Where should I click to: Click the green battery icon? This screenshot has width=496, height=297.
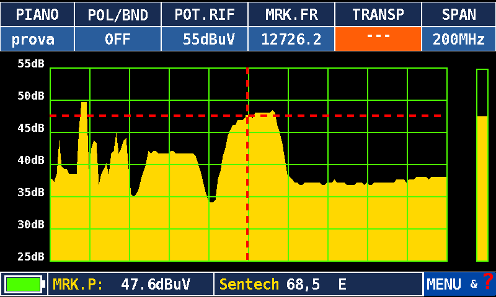point(24,284)
